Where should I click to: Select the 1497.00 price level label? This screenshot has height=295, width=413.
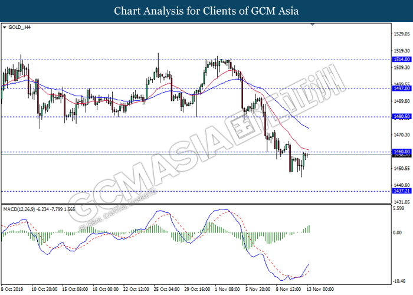point(402,88)
